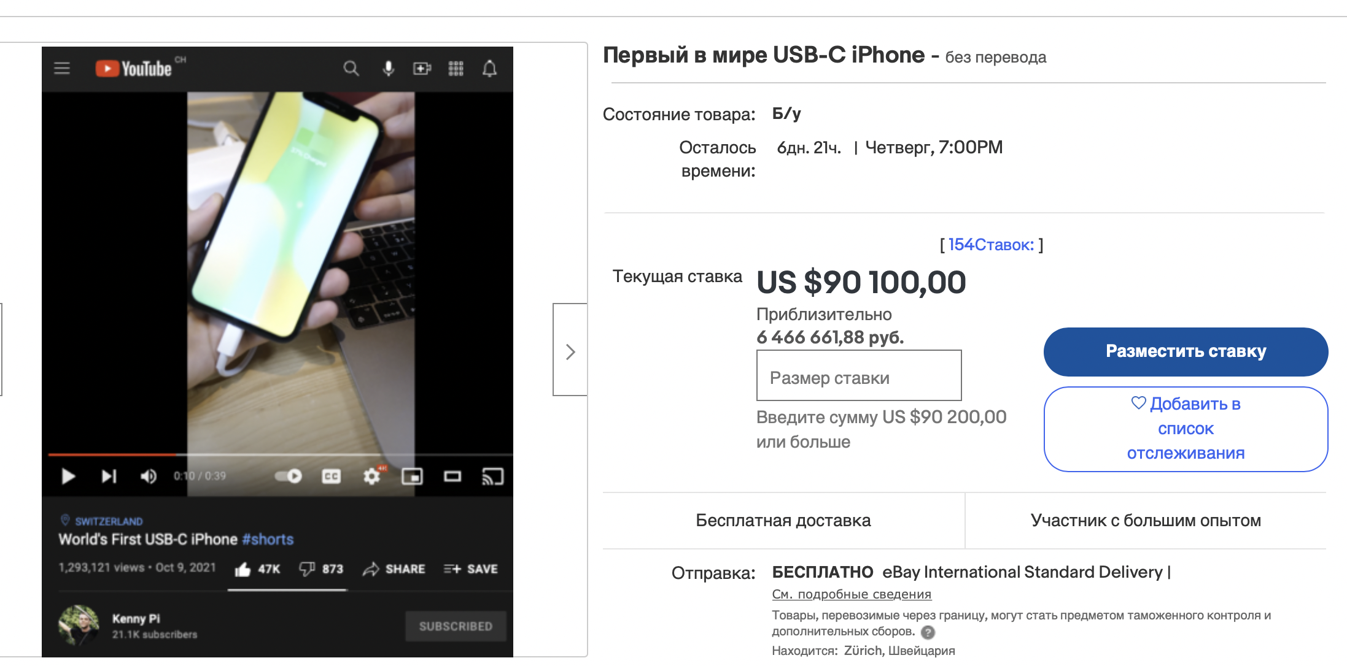Viewport: 1347px width, 666px height.
Task: Open help tooltip for customs fees
Action: (928, 632)
